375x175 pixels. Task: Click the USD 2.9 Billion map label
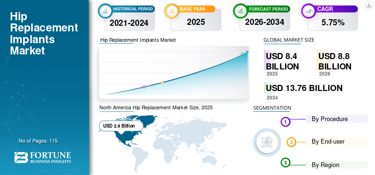tap(121, 126)
